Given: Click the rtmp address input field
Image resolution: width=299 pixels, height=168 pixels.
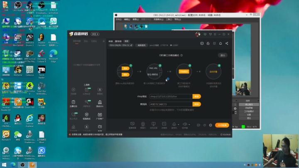Looking at the screenshot, I should [x=171, y=96].
